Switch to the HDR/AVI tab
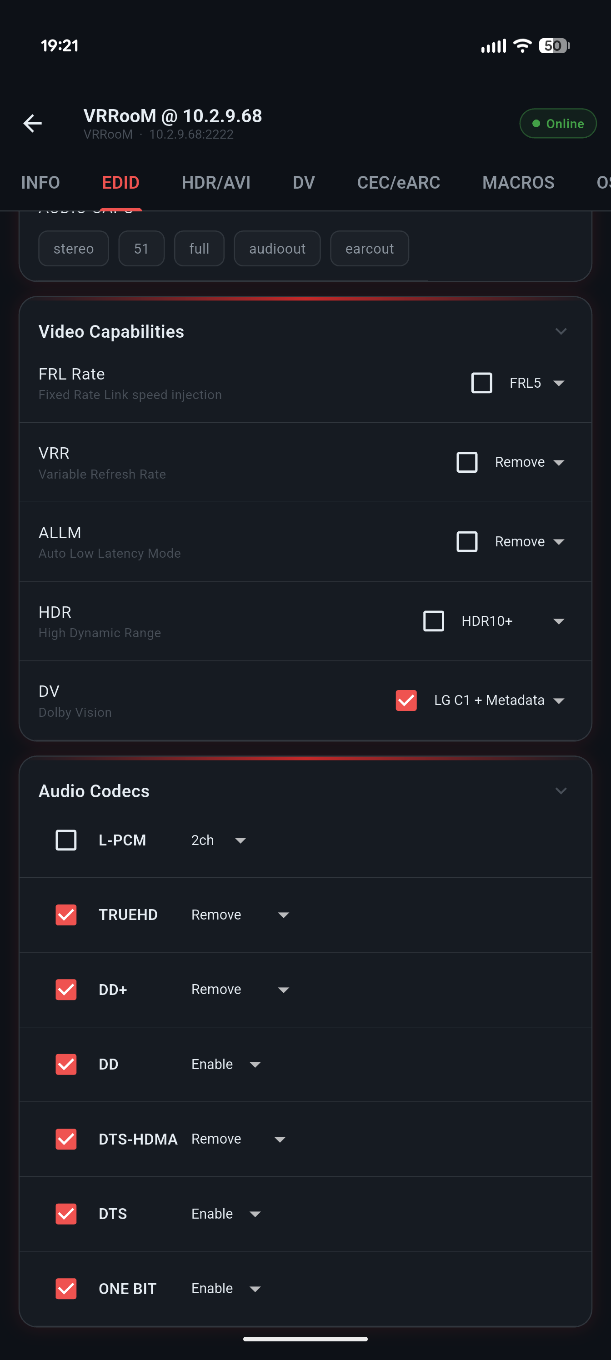611x1360 pixels. [215, 183]
